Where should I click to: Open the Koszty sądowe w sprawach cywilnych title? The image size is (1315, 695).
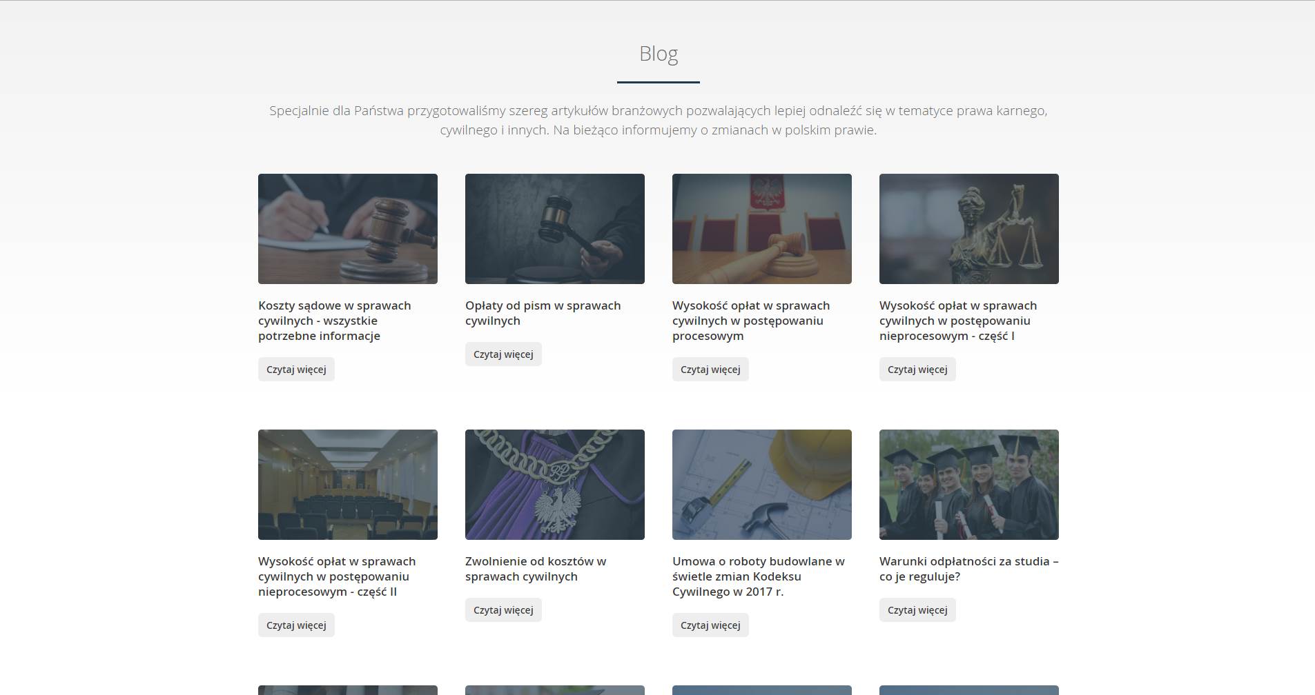pos(335,321)
